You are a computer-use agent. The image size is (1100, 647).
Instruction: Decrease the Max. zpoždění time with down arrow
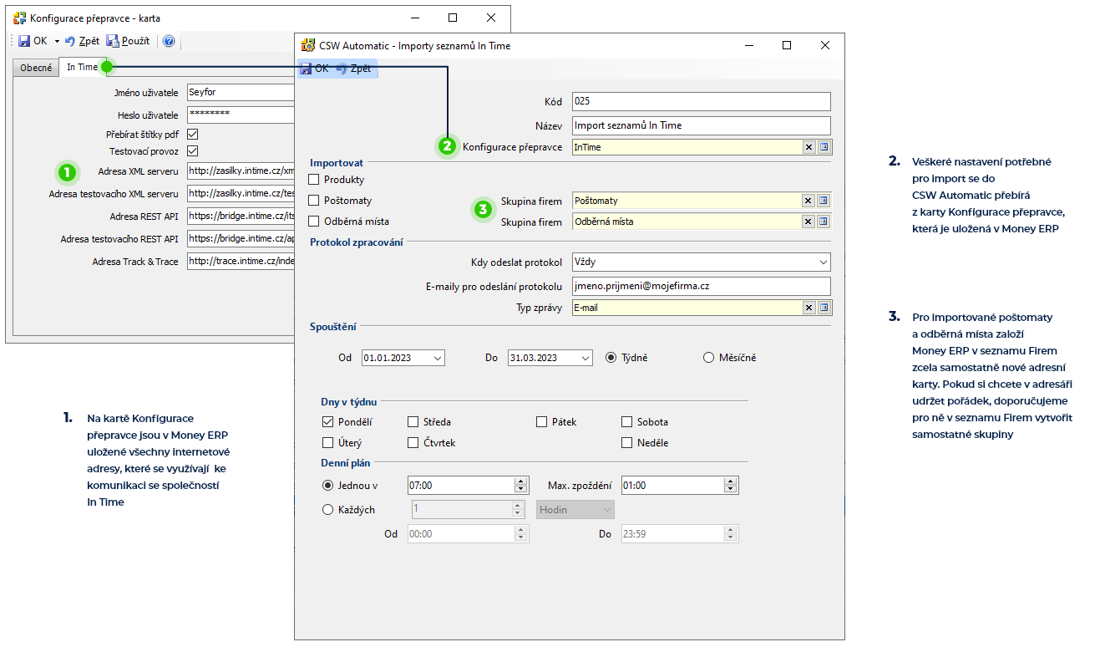pyautogui.click(x=732, y=490)
